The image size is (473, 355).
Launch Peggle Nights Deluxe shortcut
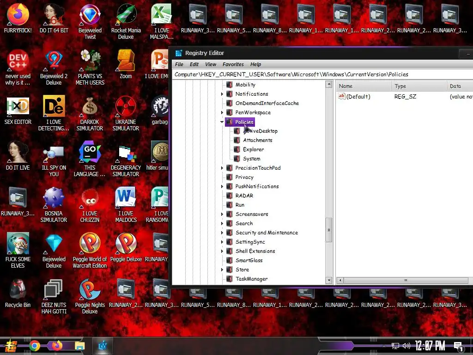(x=90, y=296)
